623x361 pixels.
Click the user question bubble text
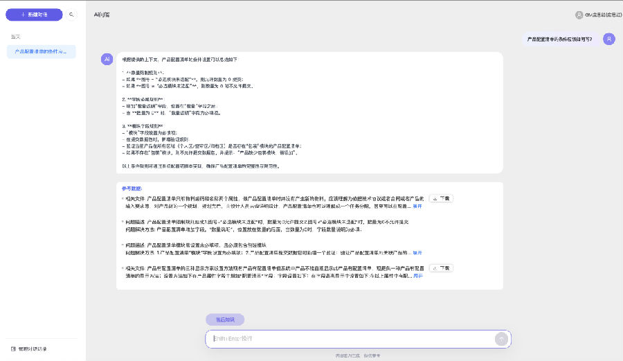click(x=559, y=39)
